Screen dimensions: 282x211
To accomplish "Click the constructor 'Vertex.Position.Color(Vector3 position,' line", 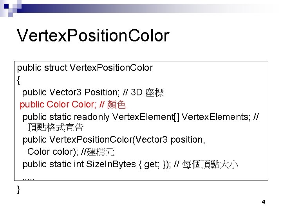I will click(x=114, y=139).
